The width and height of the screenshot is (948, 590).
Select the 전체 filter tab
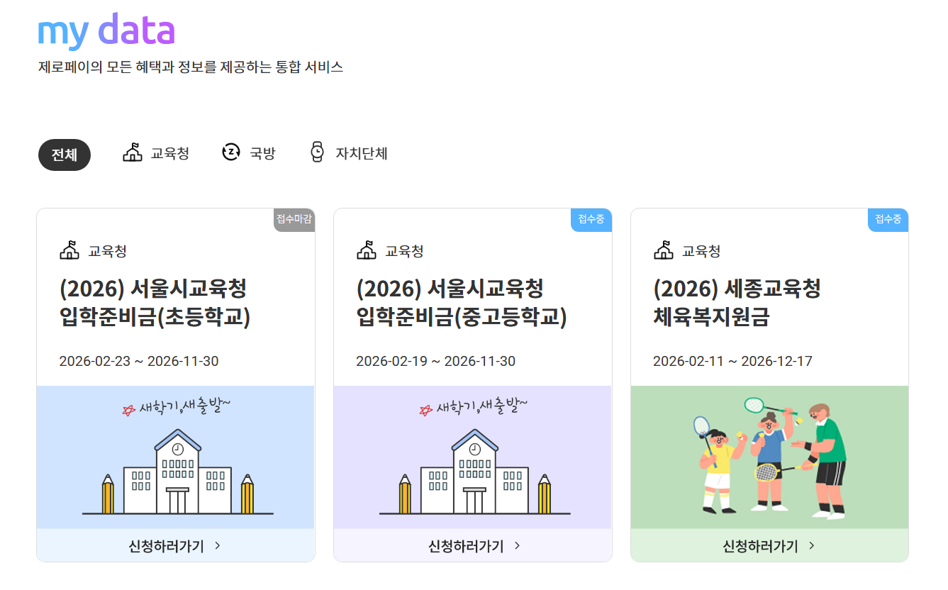click(x=65, y=155)
